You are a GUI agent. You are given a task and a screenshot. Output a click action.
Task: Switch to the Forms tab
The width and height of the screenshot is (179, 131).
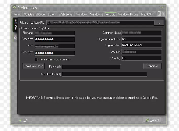click(17, 14)
